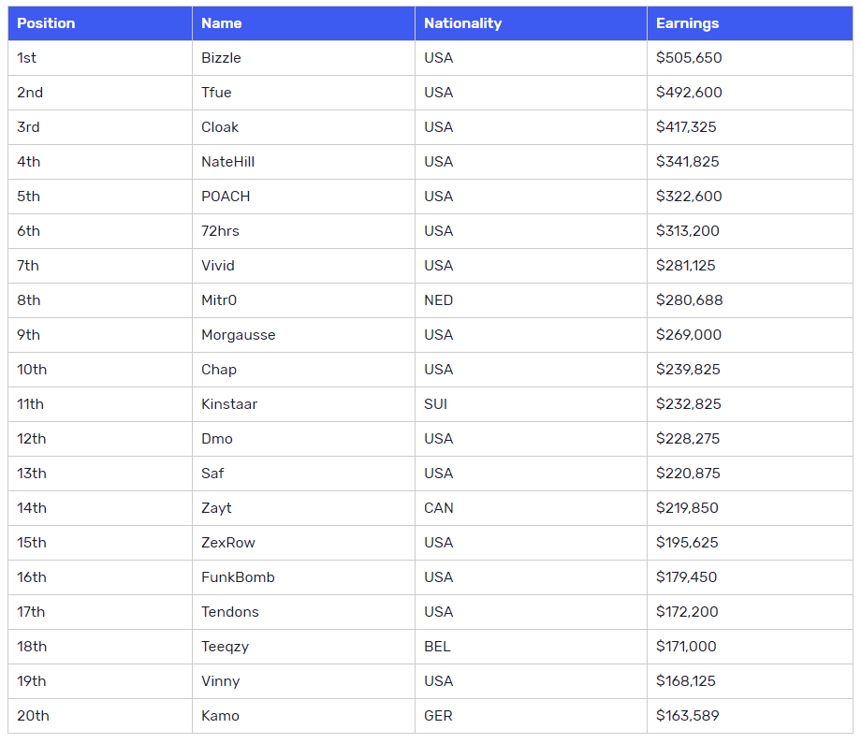Viewport: 861px width, 744px height.
Task: Click the Morgausse name cell
Action: point(303,334)
